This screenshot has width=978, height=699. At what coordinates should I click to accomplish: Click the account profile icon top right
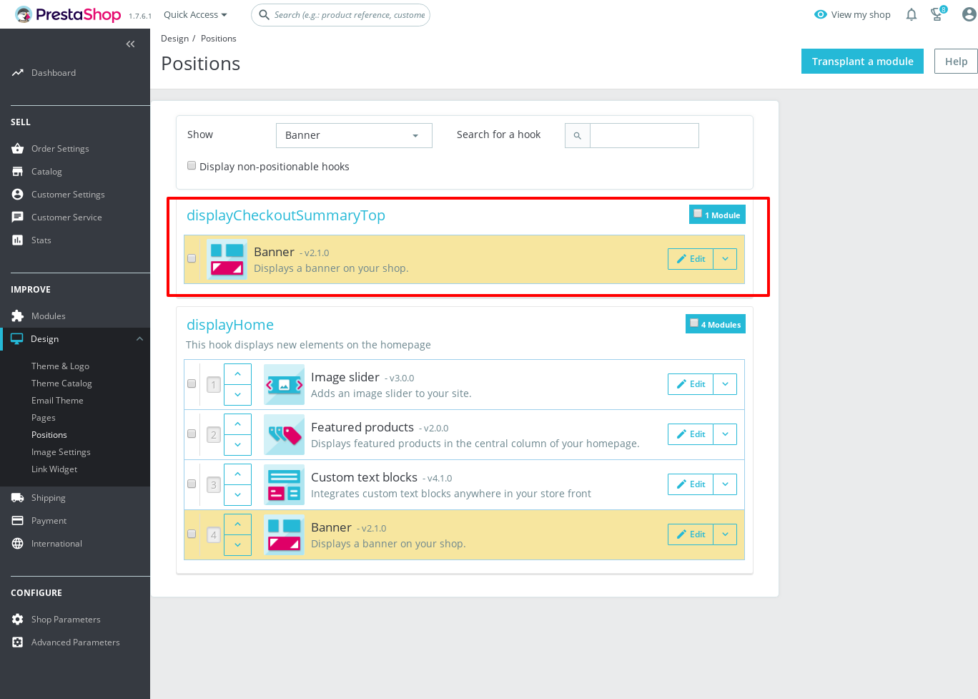964,14
